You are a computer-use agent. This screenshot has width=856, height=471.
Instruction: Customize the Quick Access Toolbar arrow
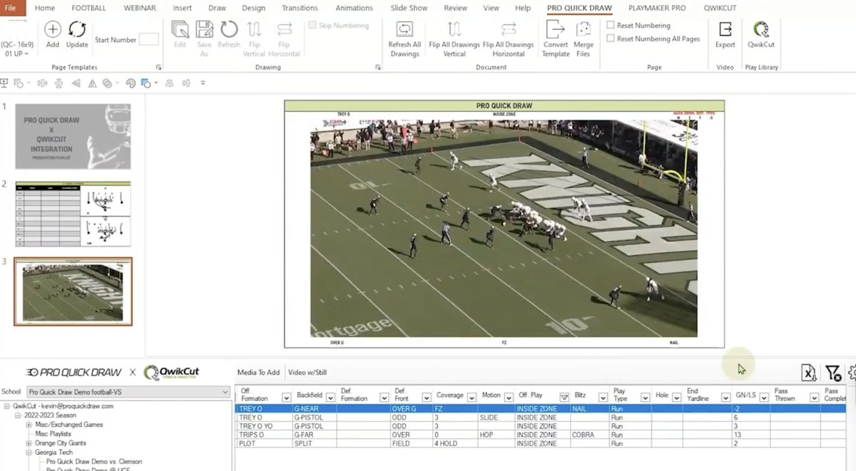click(203, 83)
